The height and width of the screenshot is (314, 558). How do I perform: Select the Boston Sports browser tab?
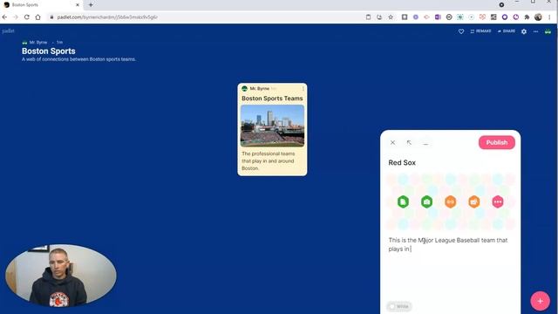point(42,5)
